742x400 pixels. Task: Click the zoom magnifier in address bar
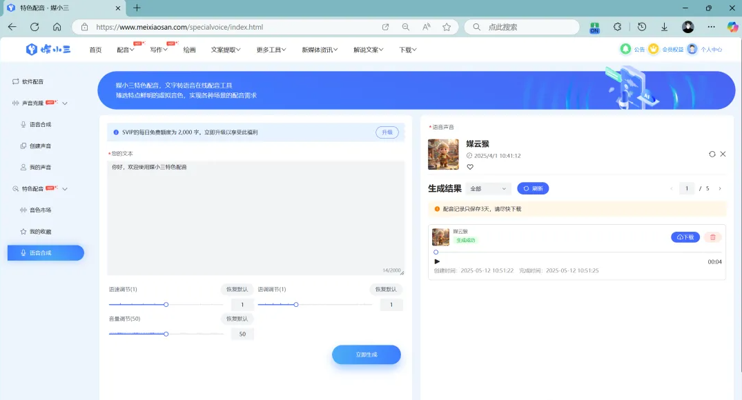(406, 27)
